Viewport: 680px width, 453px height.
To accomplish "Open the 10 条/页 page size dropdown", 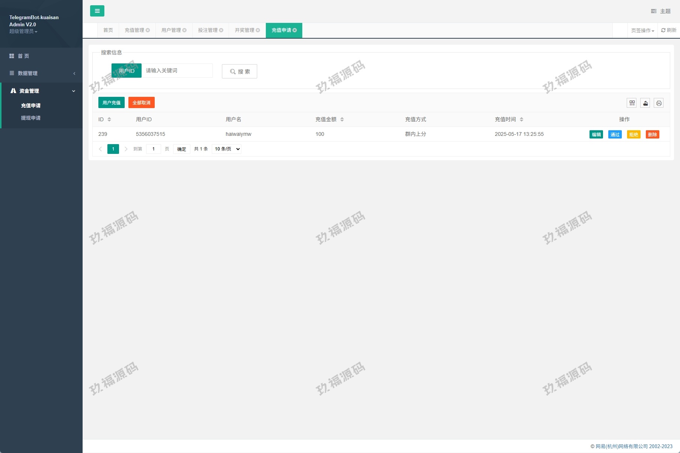I will pos(226,149).
